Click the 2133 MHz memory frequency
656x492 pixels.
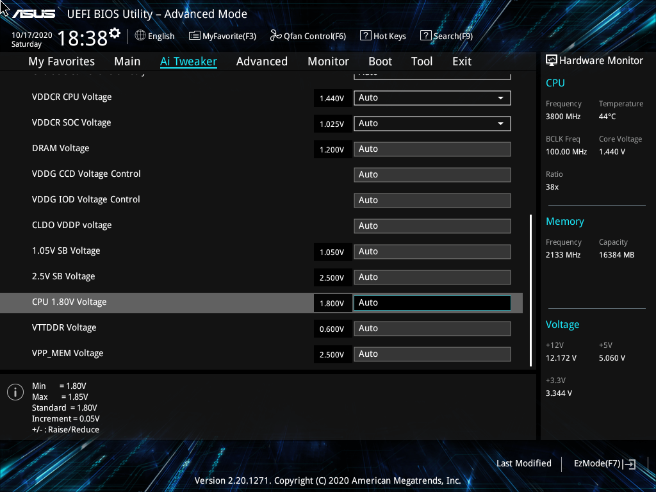pos(563,255)
